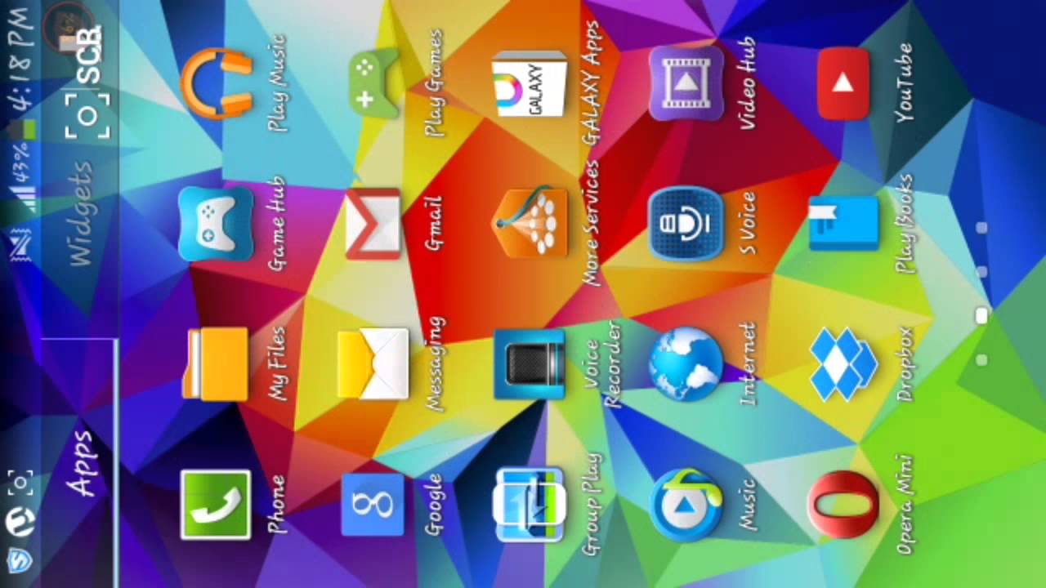Open the More Services icon
The width and height of the screenshot is (1046, 588).
pyautogui.click(x=530, y=224)
